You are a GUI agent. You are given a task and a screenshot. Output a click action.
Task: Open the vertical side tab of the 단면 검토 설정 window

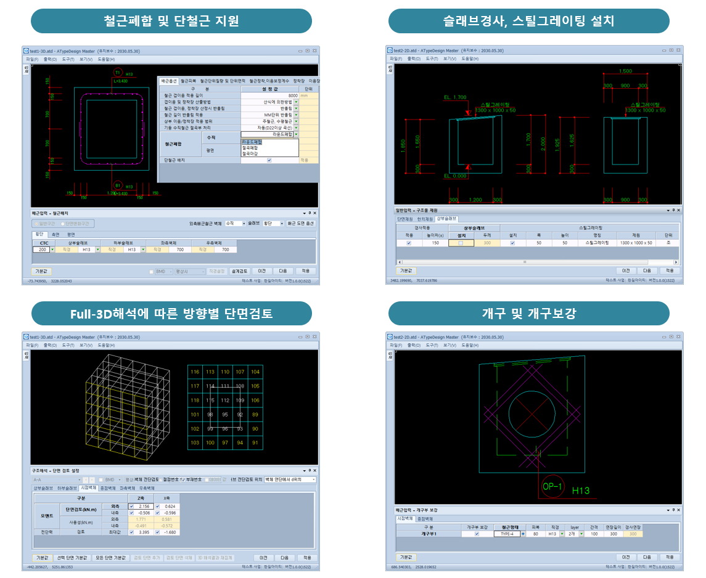point(27,356)
